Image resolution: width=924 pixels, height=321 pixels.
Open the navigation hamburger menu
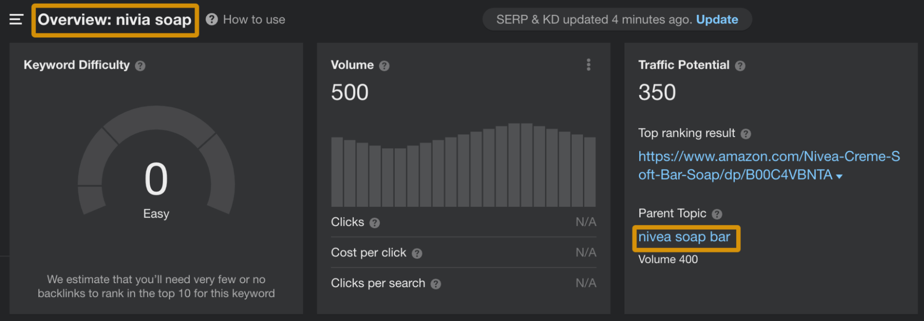click(x=15, y=19)
